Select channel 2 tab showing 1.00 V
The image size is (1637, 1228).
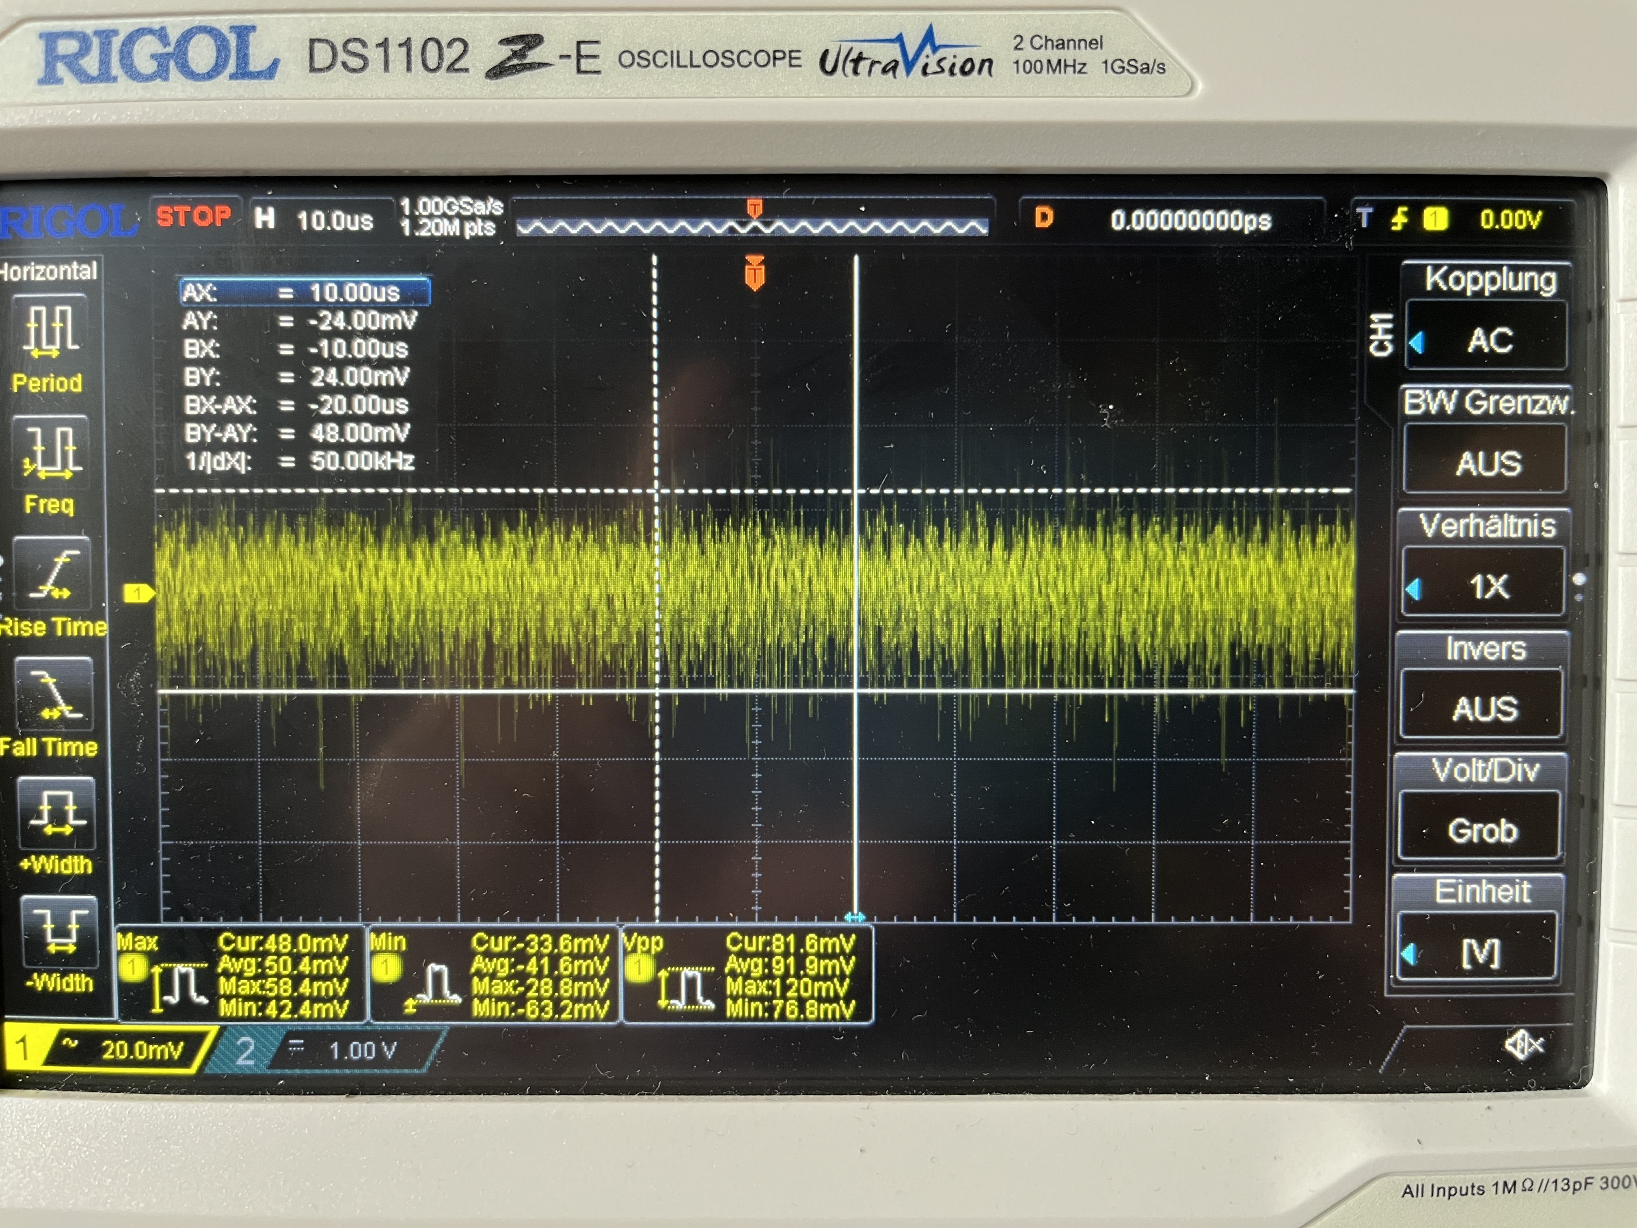[333, 1051]
